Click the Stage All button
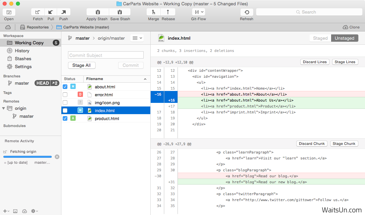 (82, 65)
